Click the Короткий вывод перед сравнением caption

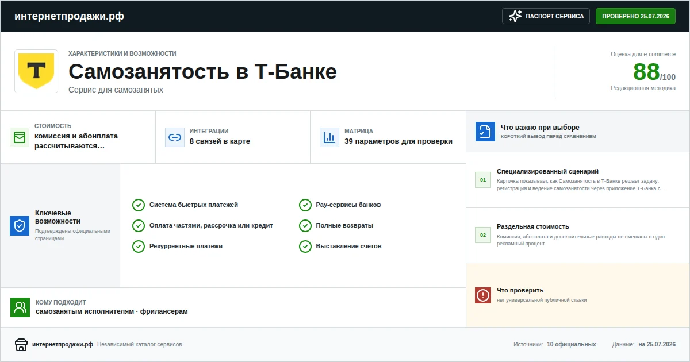pos(549,137)
